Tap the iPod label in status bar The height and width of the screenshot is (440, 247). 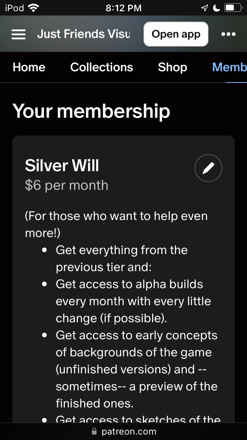[15, 8]
